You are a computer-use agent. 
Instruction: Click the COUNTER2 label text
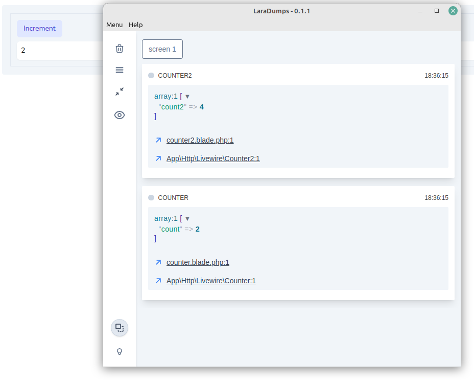[175, 75]
